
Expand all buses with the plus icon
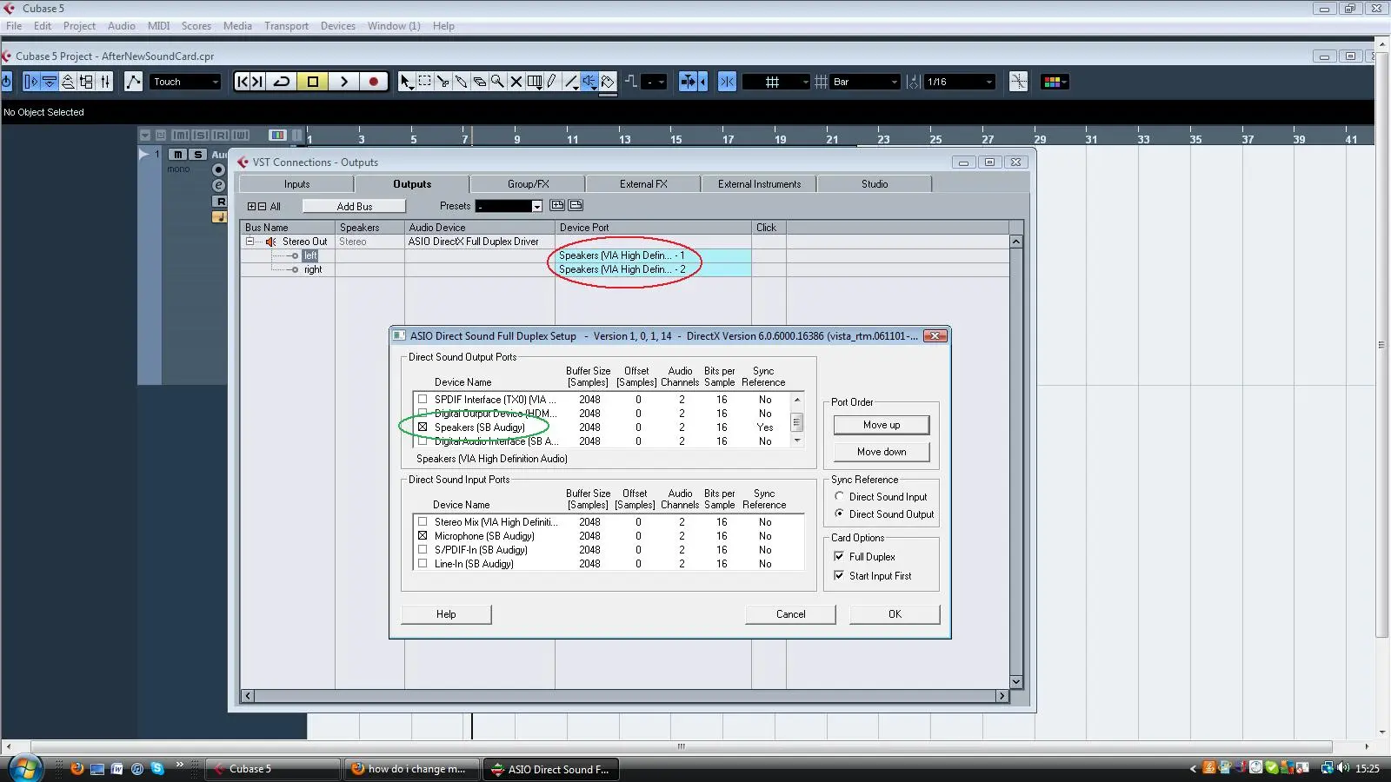[252, 207]
